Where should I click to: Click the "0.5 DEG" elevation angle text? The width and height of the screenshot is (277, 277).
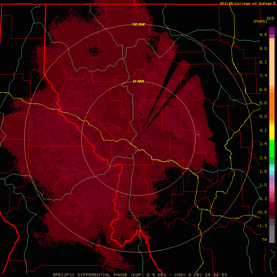click(157, 275)
